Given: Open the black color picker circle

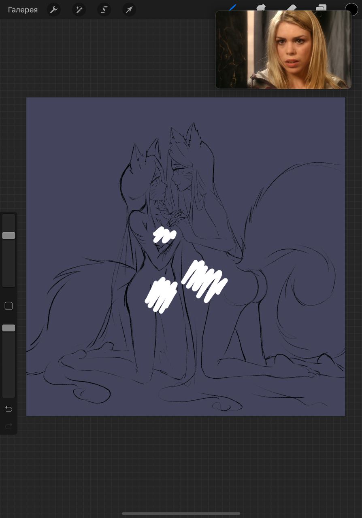Looking at the screenshot, I should pos(351,9).
